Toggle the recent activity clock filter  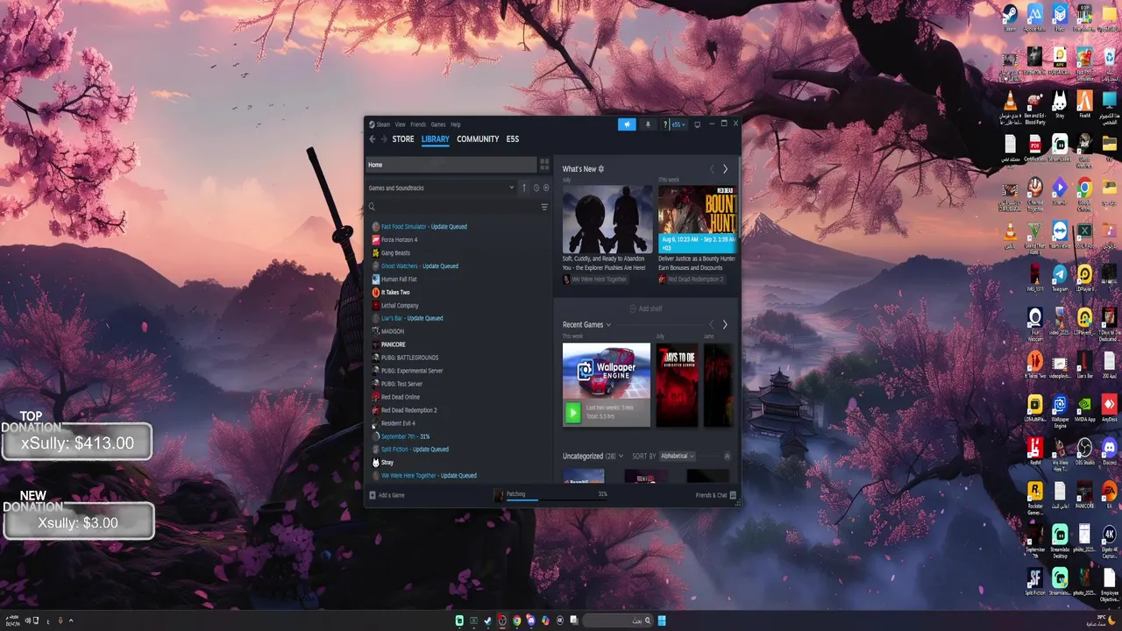[536, 188]
